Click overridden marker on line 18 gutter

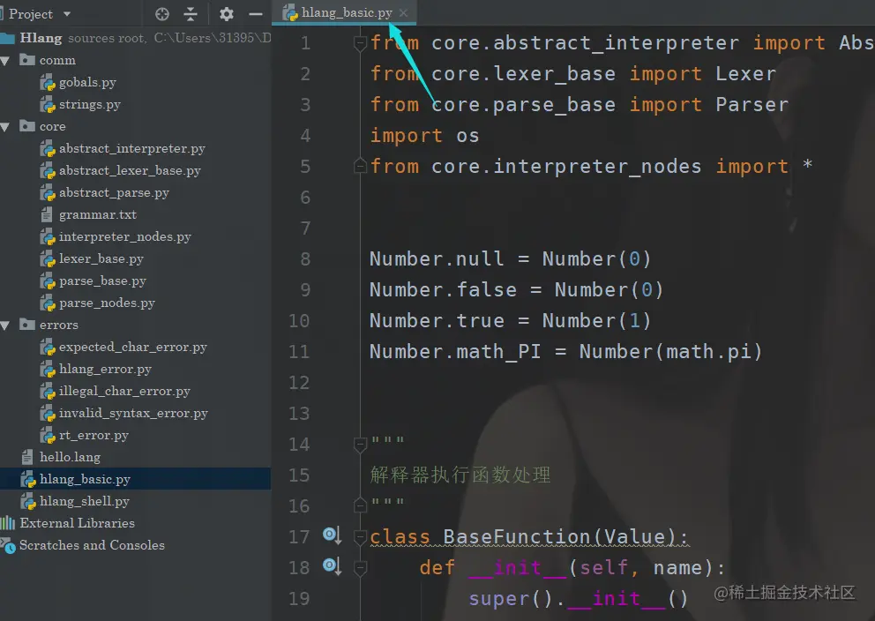pos(332,566)
